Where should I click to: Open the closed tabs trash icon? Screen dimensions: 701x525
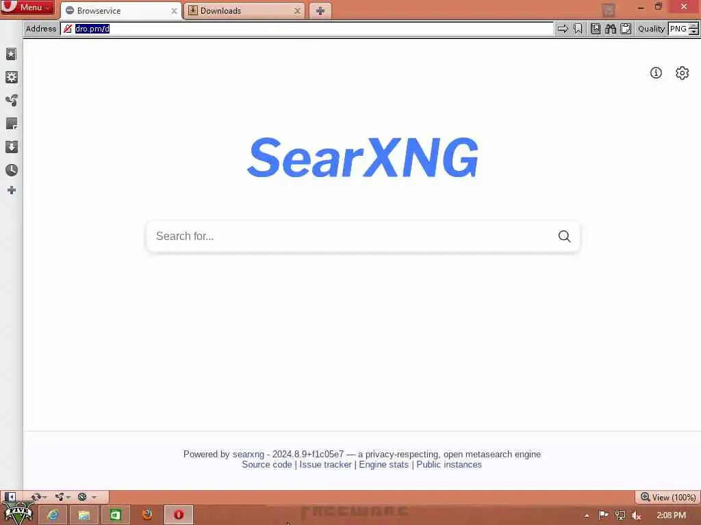coord(608,10)
